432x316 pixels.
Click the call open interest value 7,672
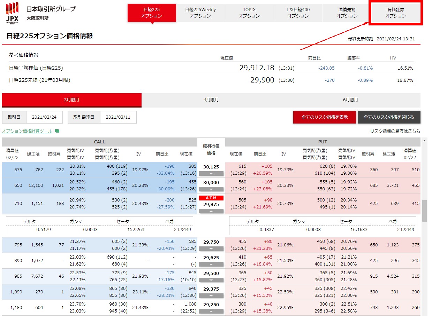tap(37, 276)
